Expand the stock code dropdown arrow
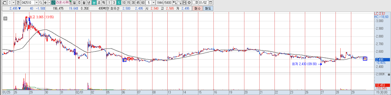 point(36,3)
